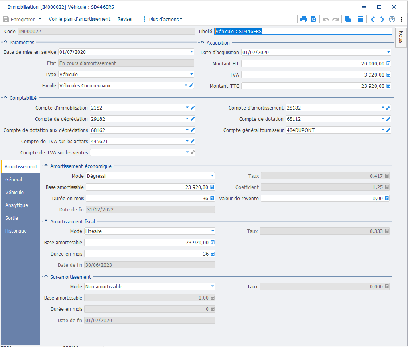
Task: Open calculator for économique Base amortissable
Action: (x=212, y=187)
